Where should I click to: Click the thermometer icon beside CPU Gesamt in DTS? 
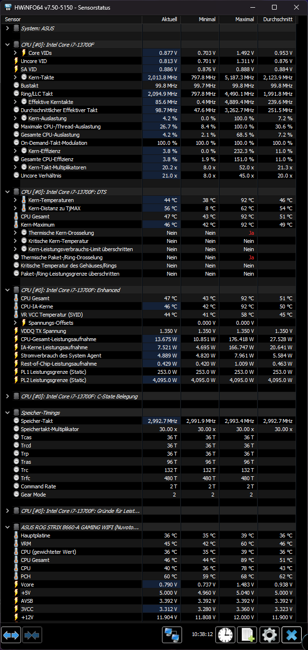click(x=16, y=217)
